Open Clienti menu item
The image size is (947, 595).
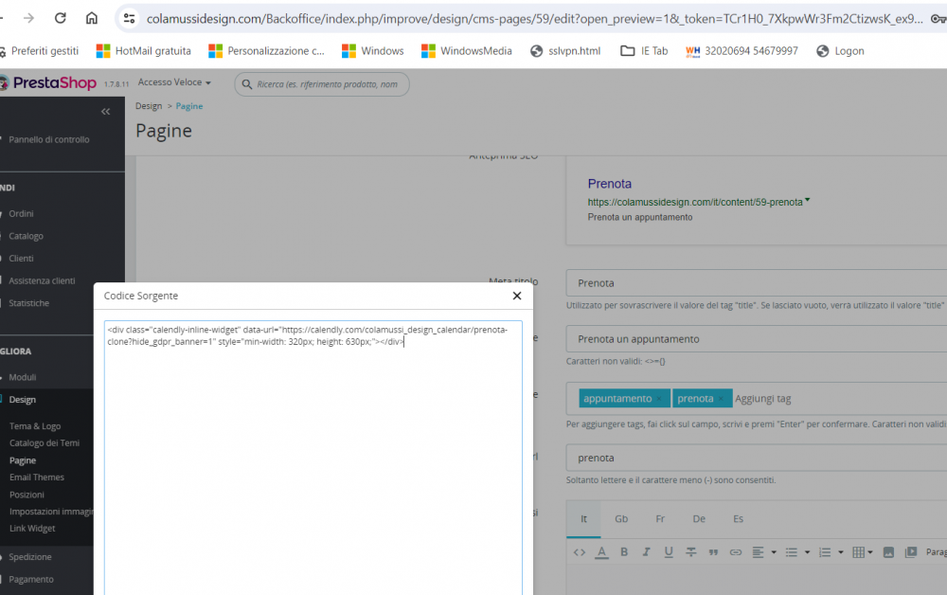(x=21, y=259)
